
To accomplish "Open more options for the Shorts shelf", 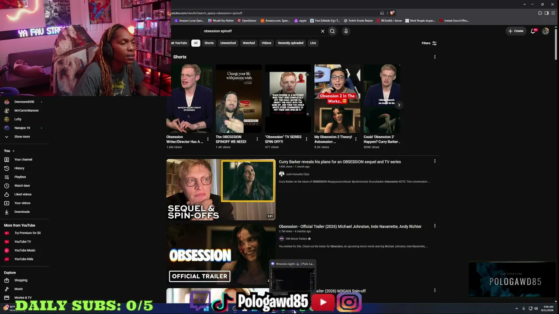I will tap(435, 57).
